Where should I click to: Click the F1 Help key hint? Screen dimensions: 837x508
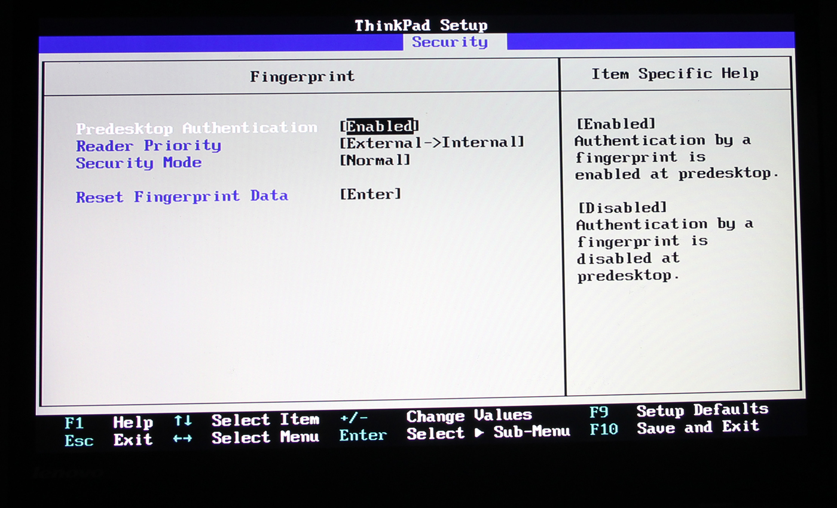[108, 423]
